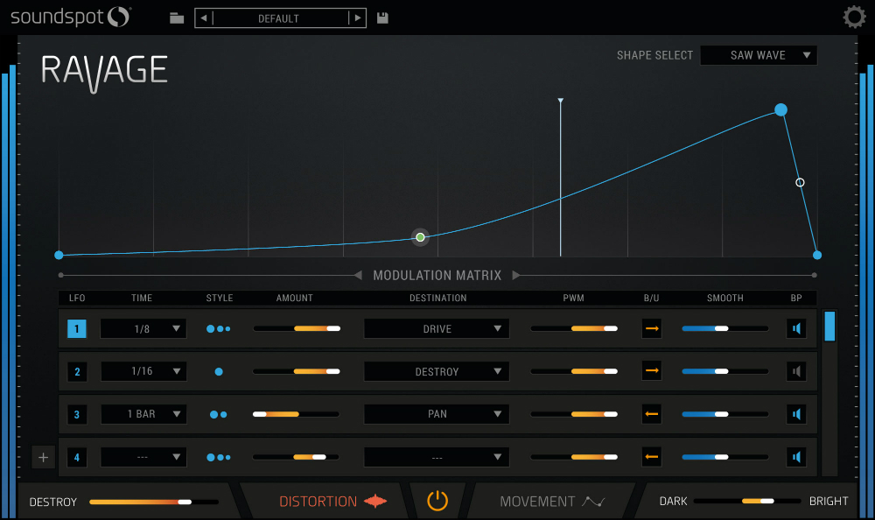875x520 pixels.
Task: Toggle LFO 3 B/U left arrow
Action: coord(652,414)
